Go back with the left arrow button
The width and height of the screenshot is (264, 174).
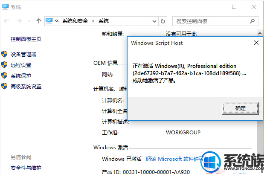6,21
